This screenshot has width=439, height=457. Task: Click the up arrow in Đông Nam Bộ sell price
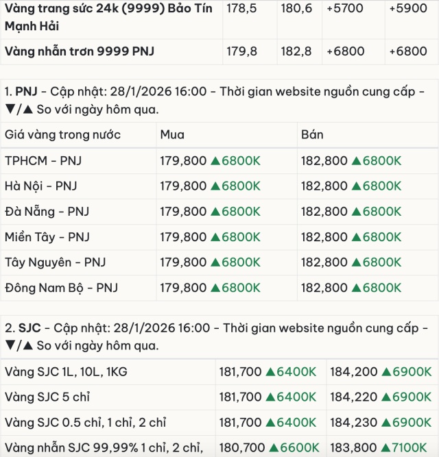pyautogui.click(x=357, y=288)
